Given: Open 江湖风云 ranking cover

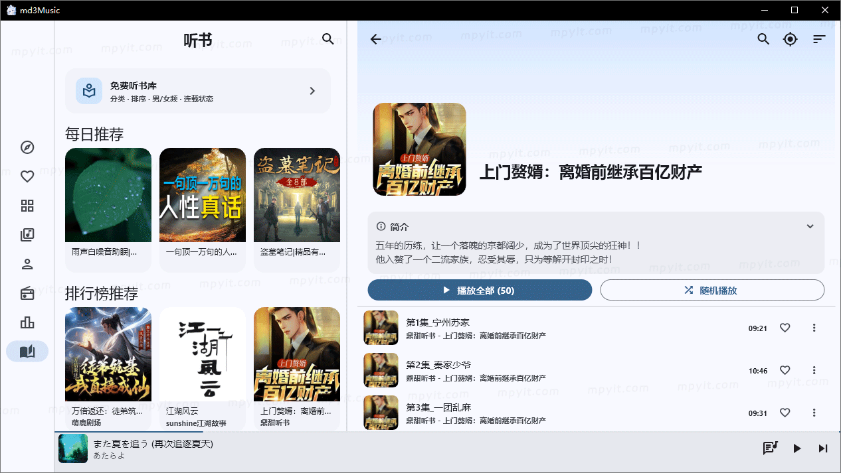Looking at the screenshot, I should click(x=203, y=354).
